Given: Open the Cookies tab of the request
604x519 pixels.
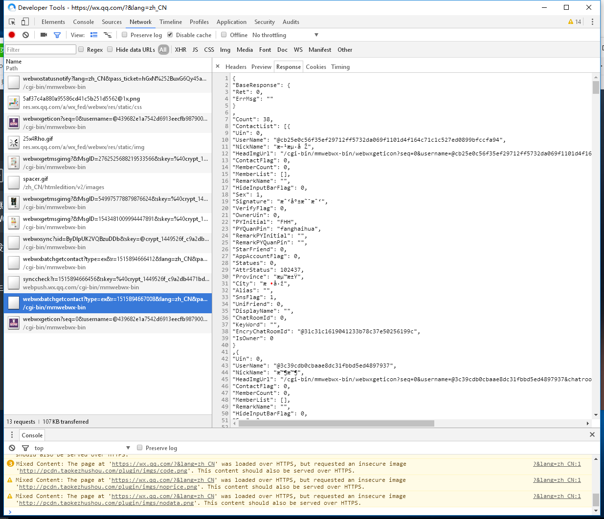Looking at the screenshot, I should [x=316, y=67].
